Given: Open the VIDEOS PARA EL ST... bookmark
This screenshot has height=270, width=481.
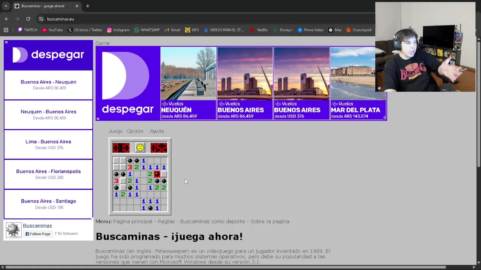Looking at the screenshot, I should [x=223, y=30].
